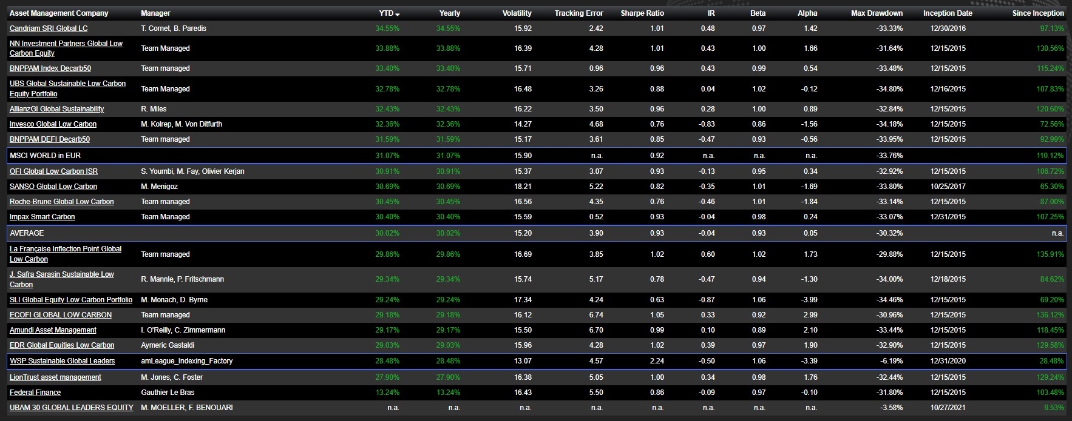Click manager Aymeric Gastaldi cell

click(x=168, y=345)
